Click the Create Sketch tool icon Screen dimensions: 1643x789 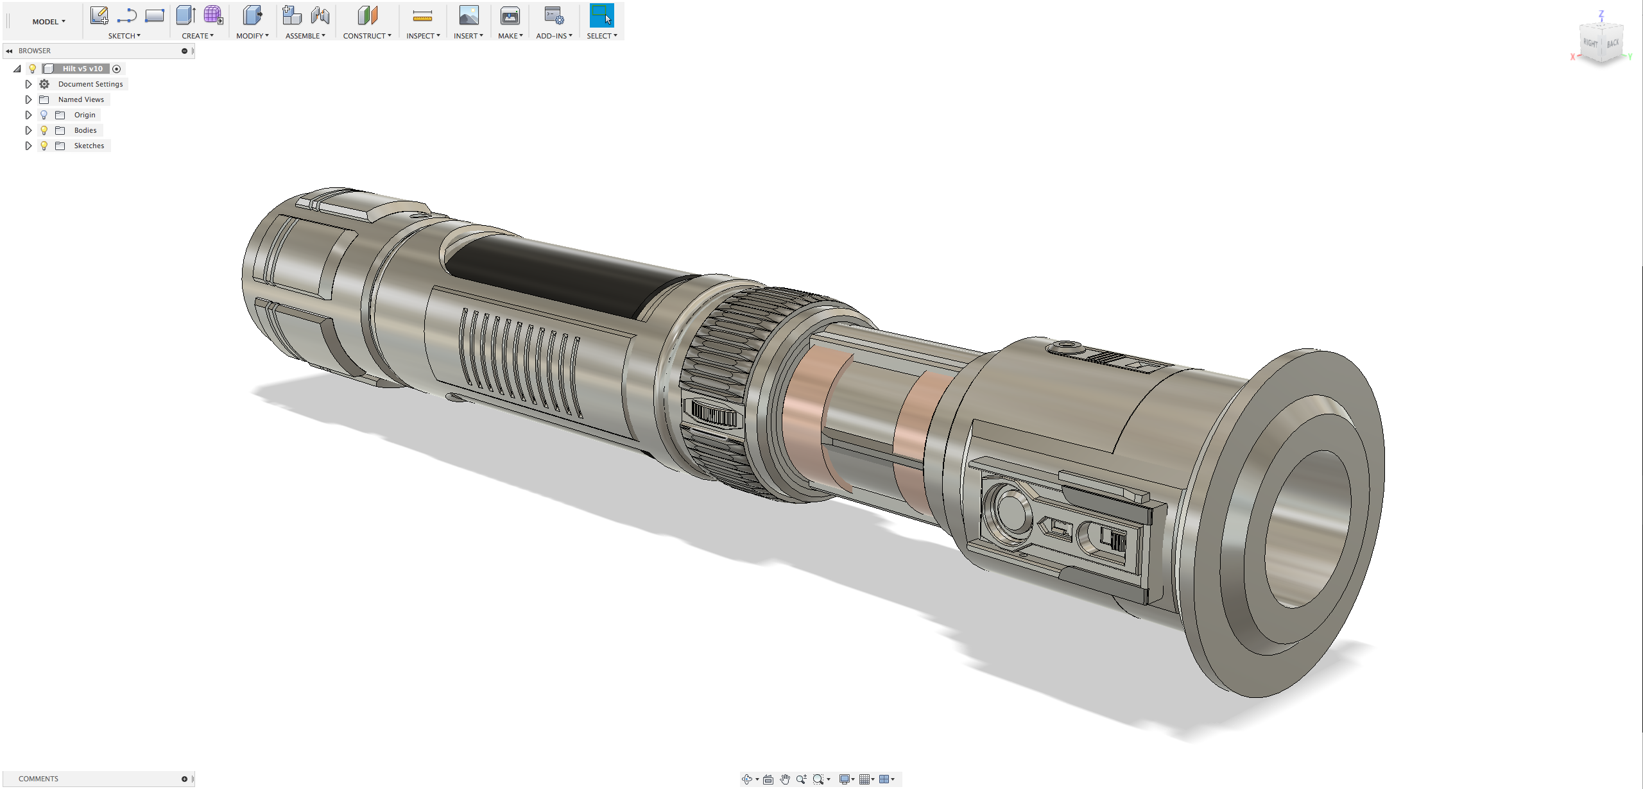(x=99, y=15)
